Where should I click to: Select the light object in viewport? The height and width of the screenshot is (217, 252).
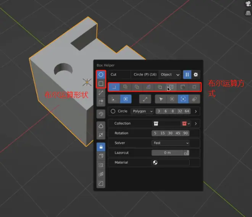pyautogui.click(x=87, y=82)
